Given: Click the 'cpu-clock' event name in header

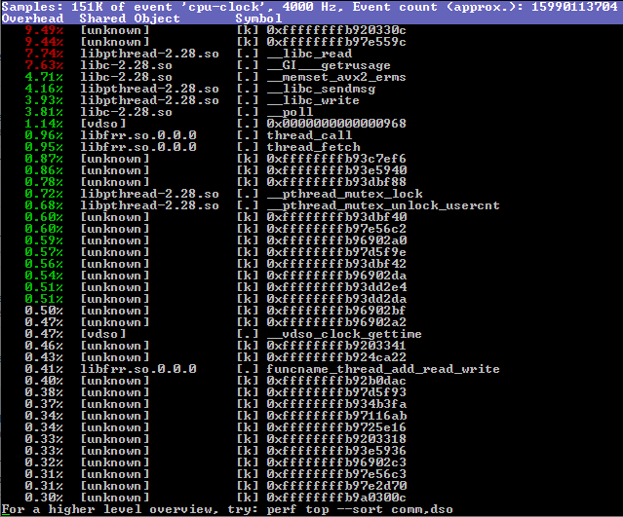Looking at the screenshot, I should tap(223, 7).
